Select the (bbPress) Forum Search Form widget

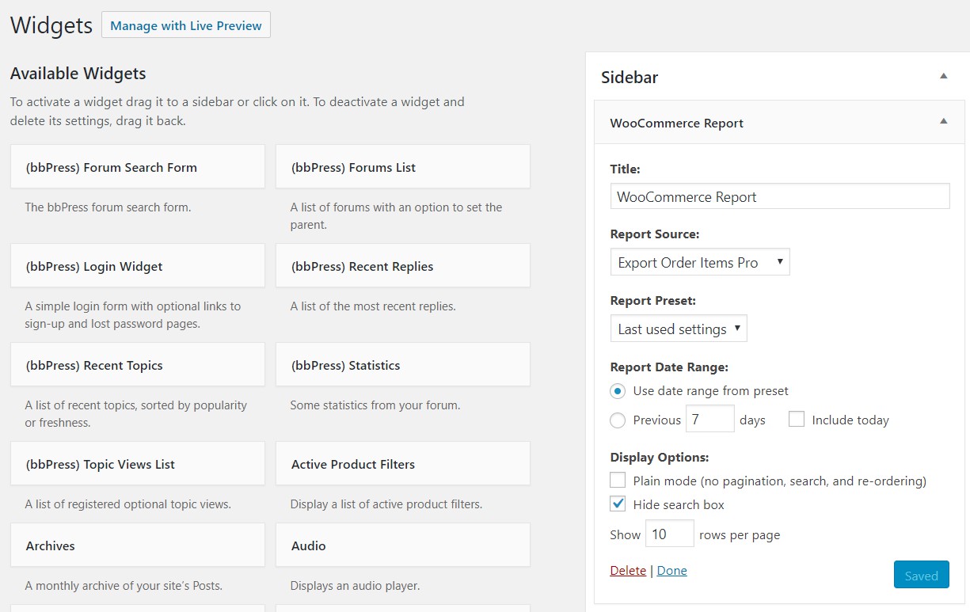pos(137,167)
